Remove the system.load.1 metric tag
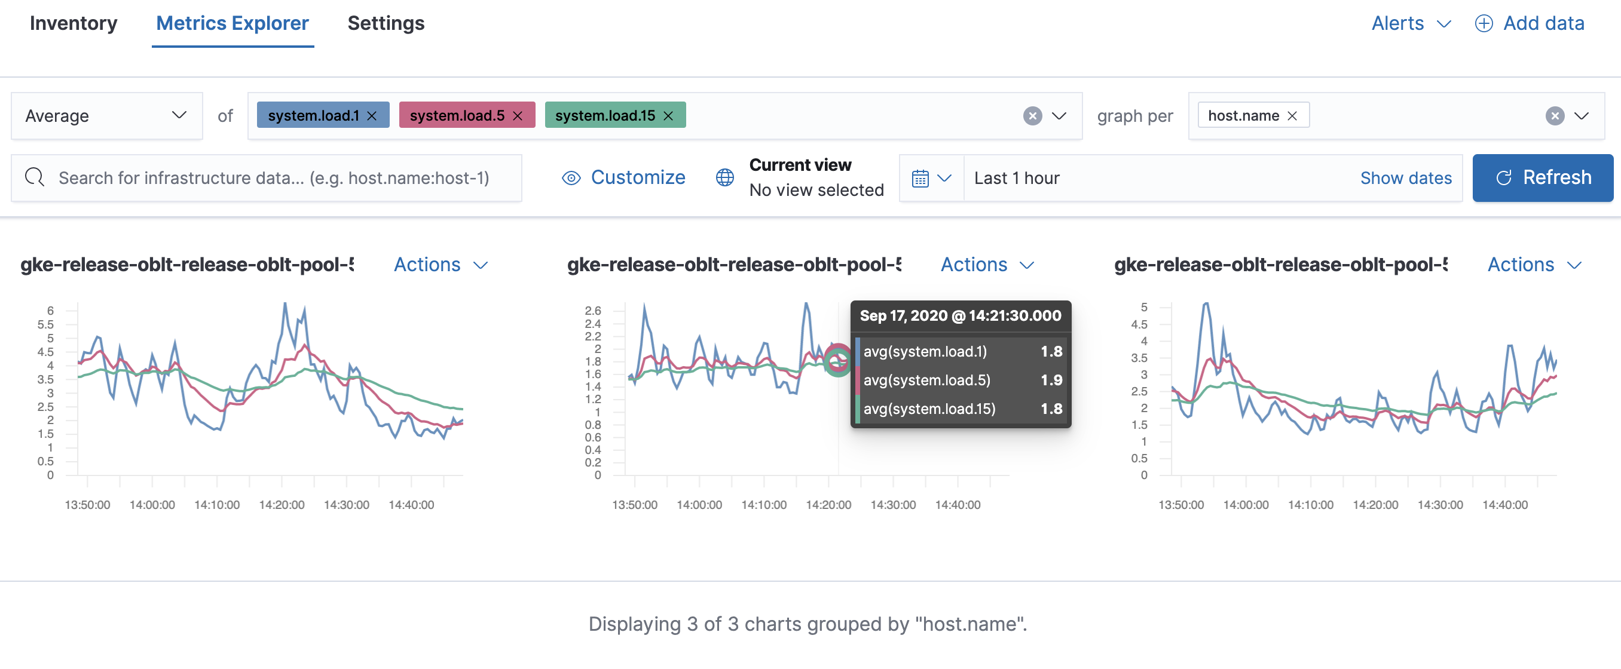The height and width of the screenshot is (669, 1621). [x=371, y=115]
